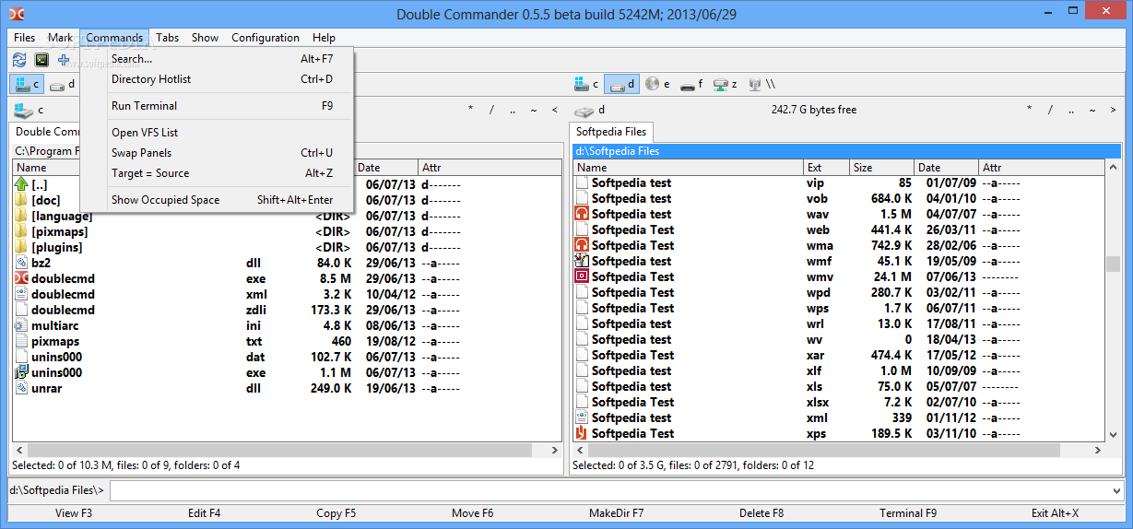Viewport: 1133px width, 529px height.
Task: Sort right panel by Size column
Action: [881, 168]
